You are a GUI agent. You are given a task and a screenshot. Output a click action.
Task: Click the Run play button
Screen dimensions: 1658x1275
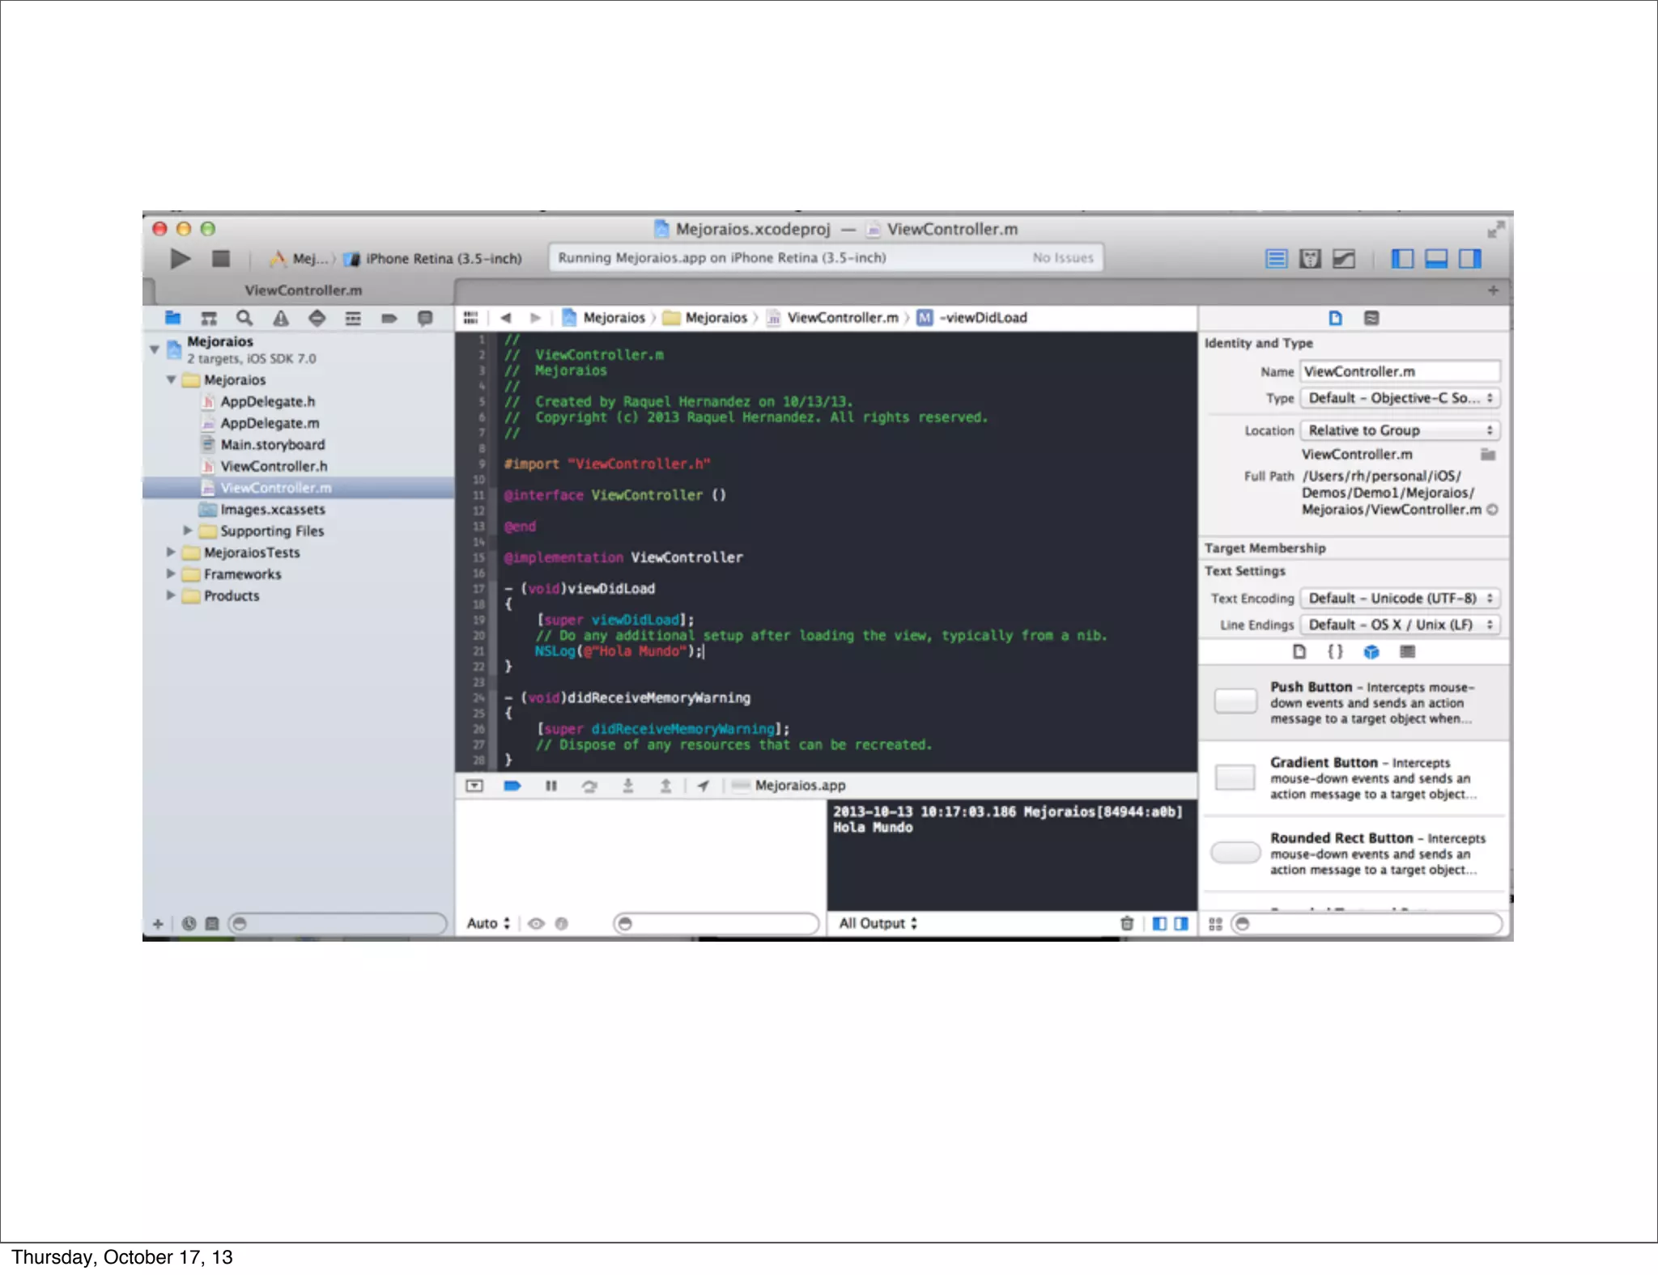(x=180, y=259)
